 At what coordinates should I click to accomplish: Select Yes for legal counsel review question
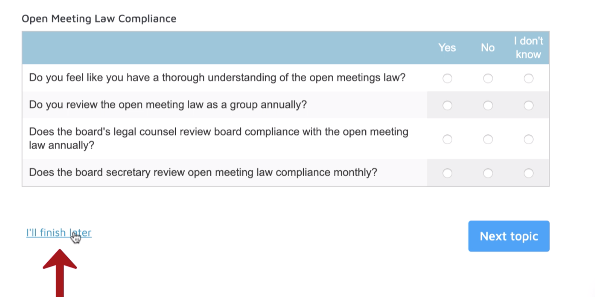coord(447,139)
